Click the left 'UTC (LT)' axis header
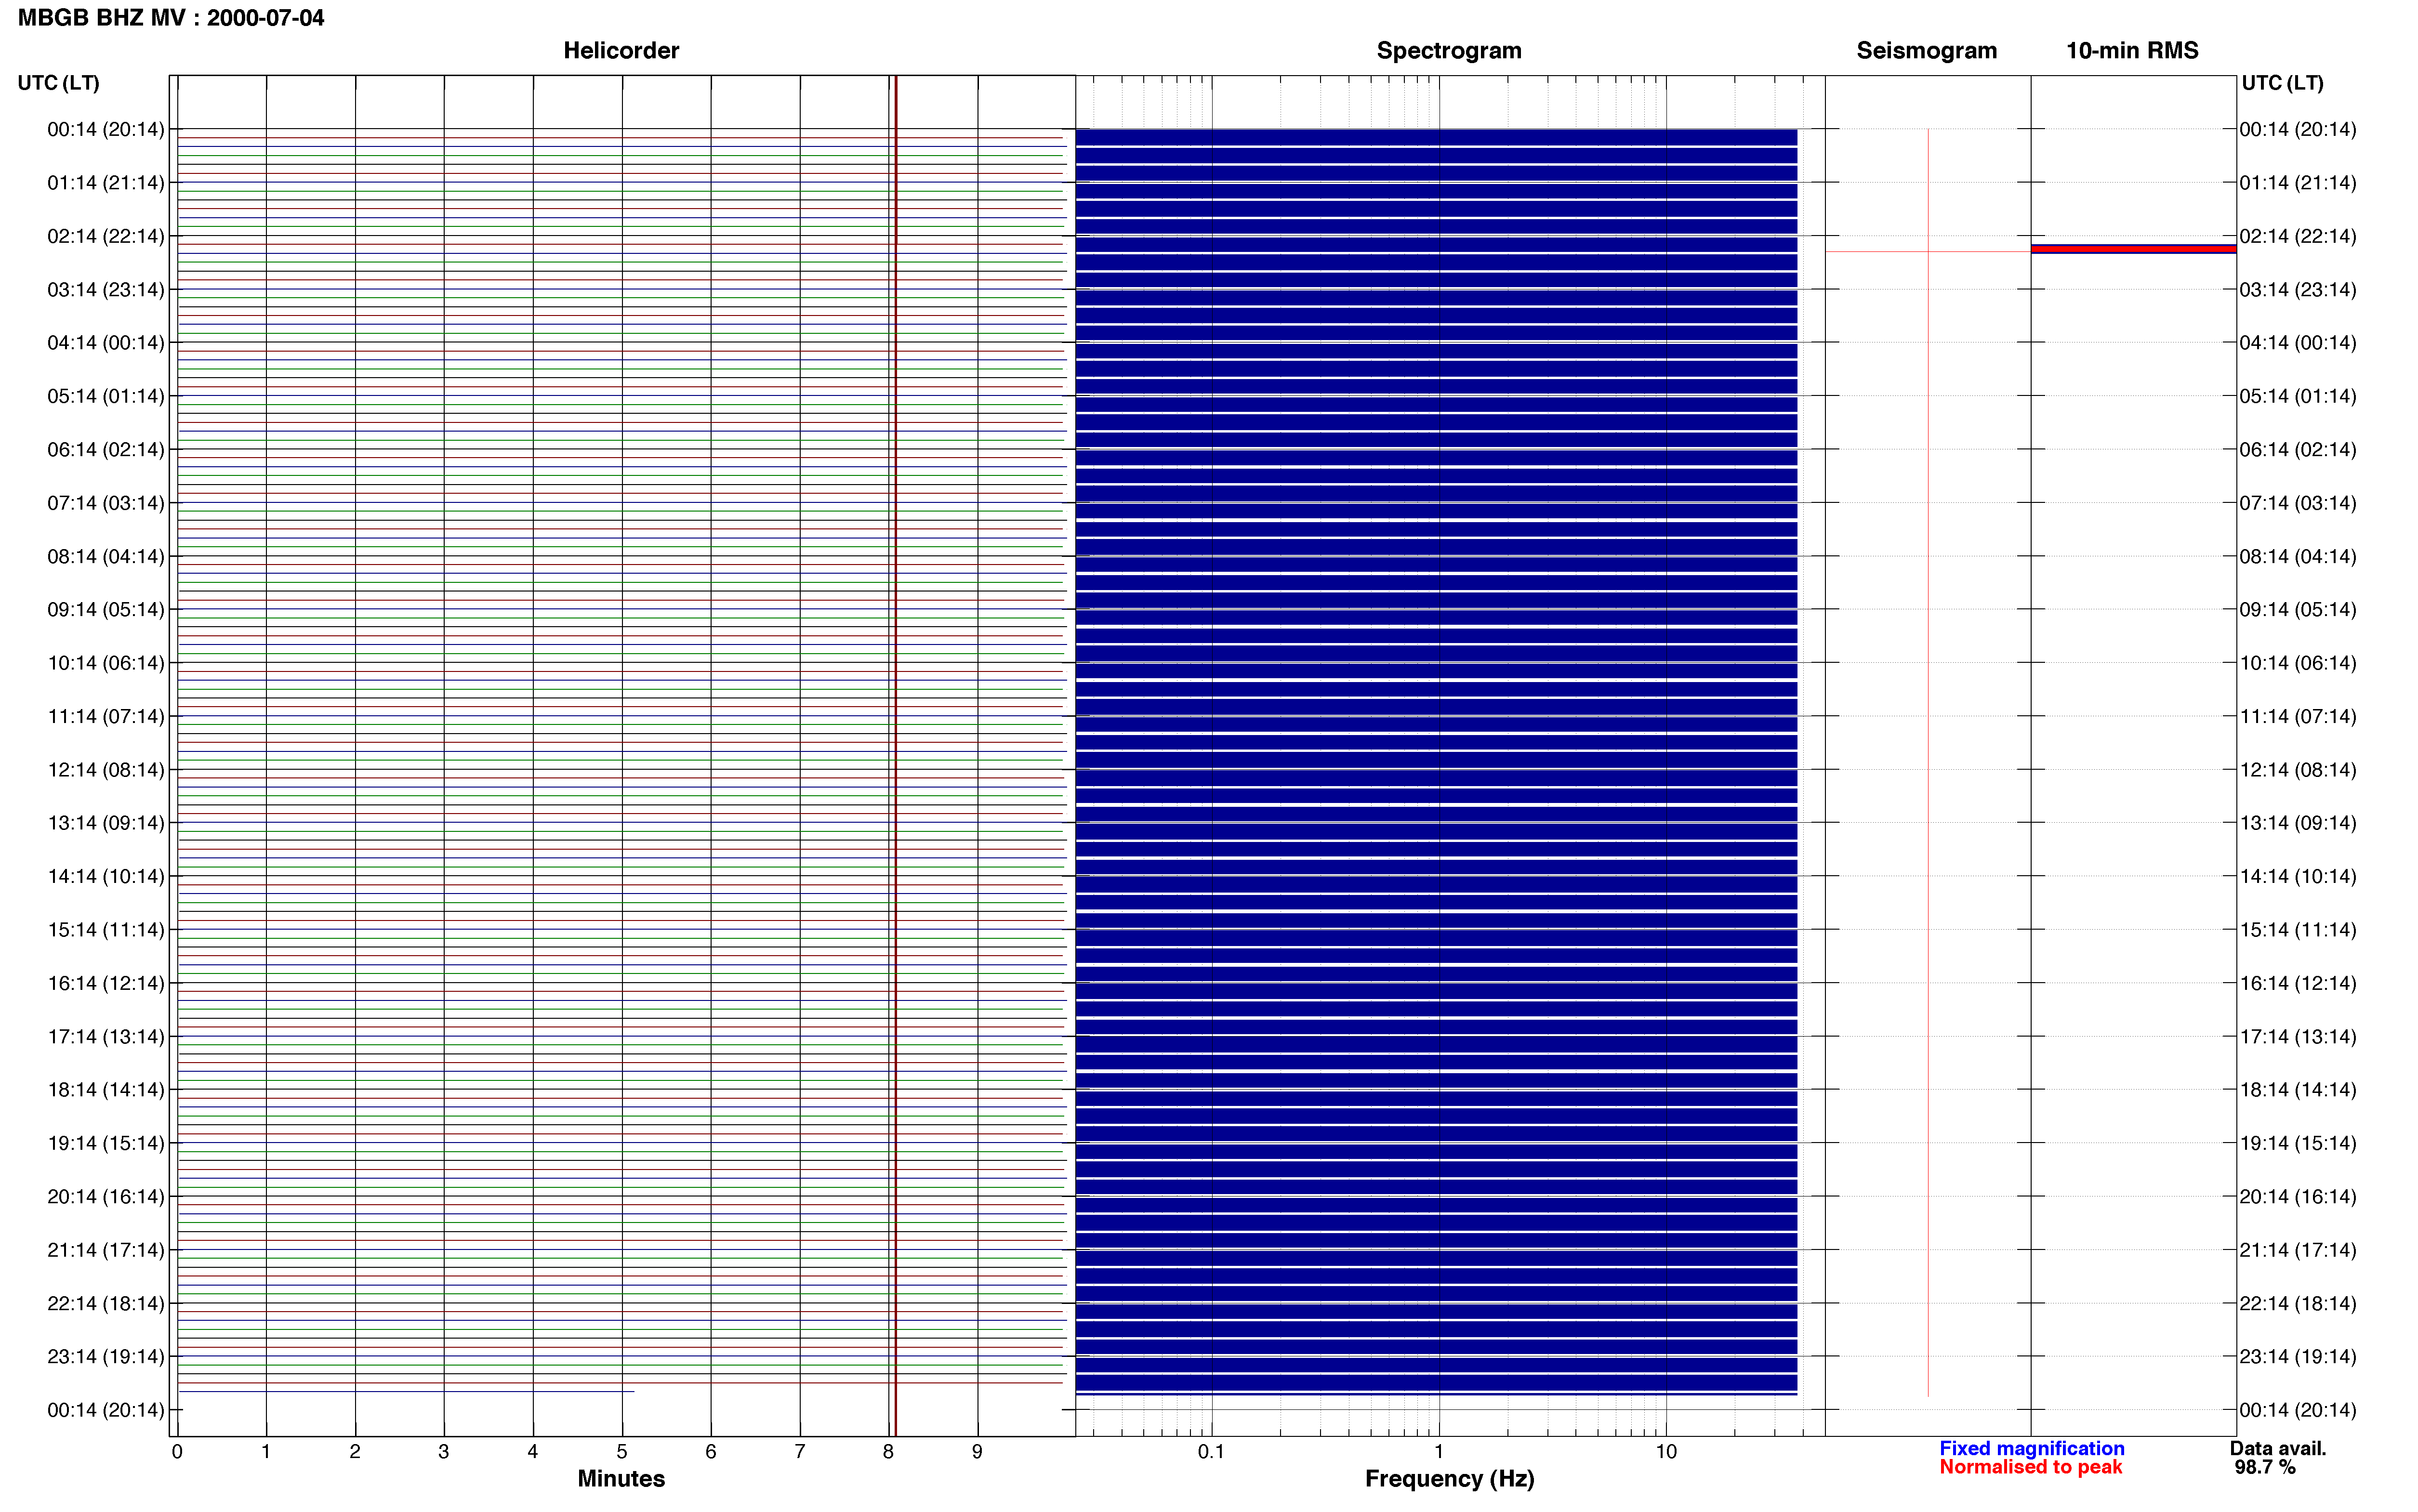Image resolution: width=2418 pixels, height=1512 pixels. click(59, 83)
